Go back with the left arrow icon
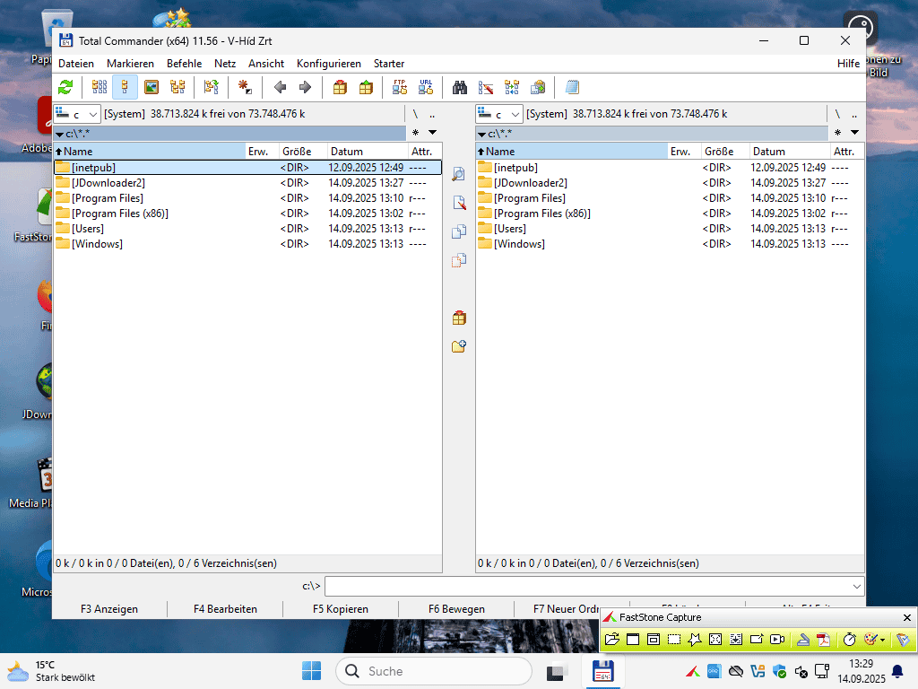This screenshot has height=689, width=918. click(280, 87)
